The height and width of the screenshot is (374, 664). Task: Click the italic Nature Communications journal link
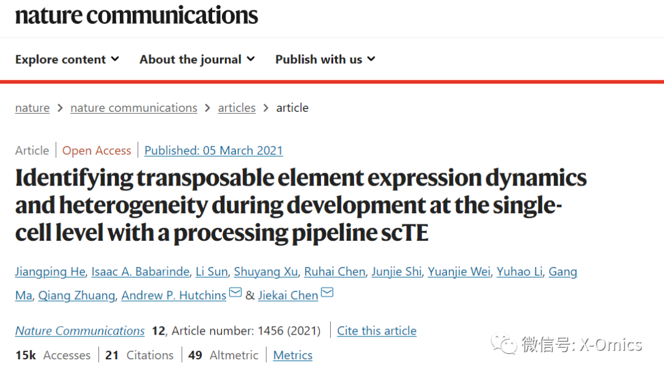point(80,331)
